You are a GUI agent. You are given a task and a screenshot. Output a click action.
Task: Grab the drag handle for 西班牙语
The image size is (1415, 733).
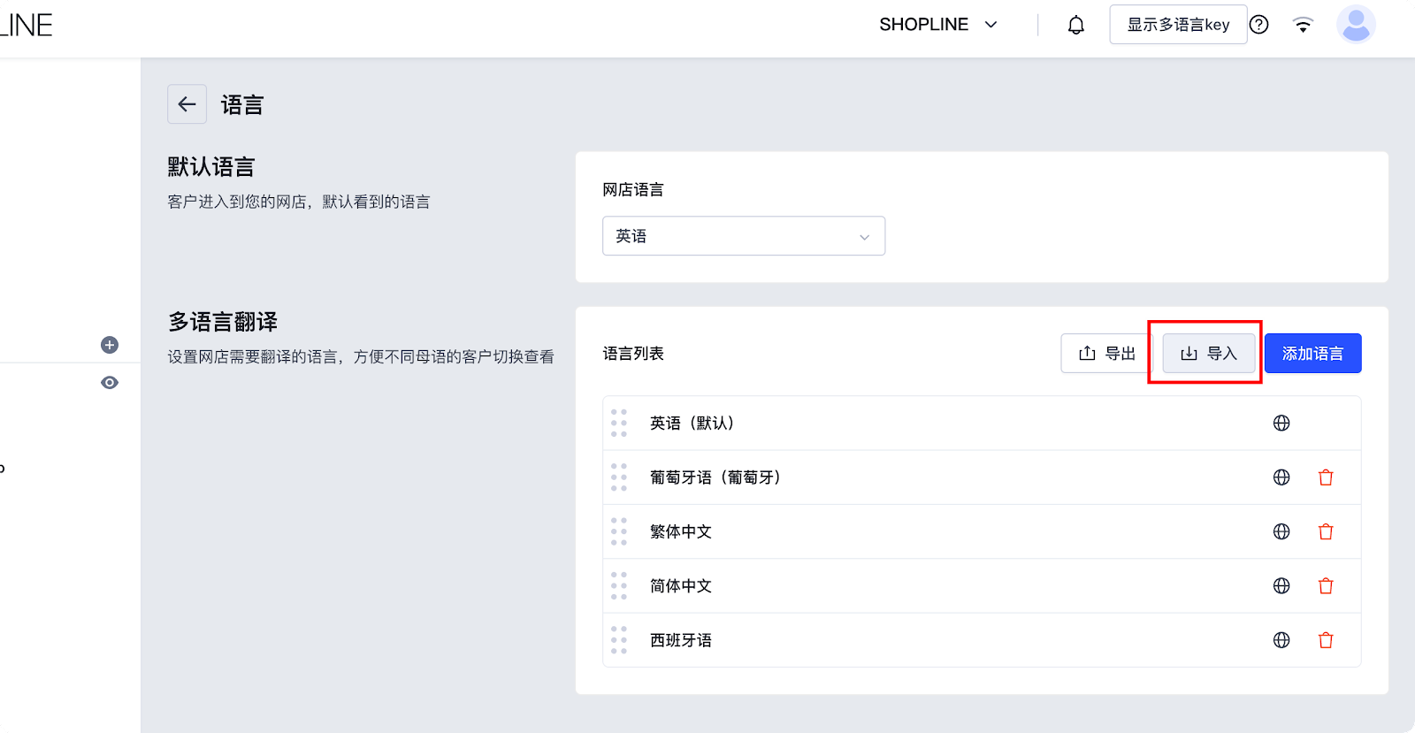click(x=619, y=640)
